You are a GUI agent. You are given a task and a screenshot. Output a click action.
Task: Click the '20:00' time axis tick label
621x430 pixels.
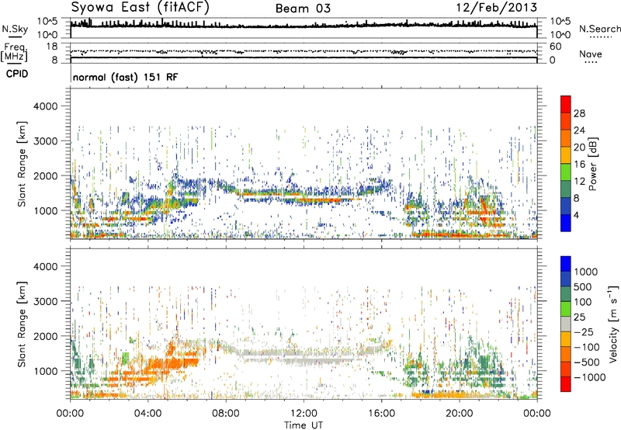tap(459, 414)
